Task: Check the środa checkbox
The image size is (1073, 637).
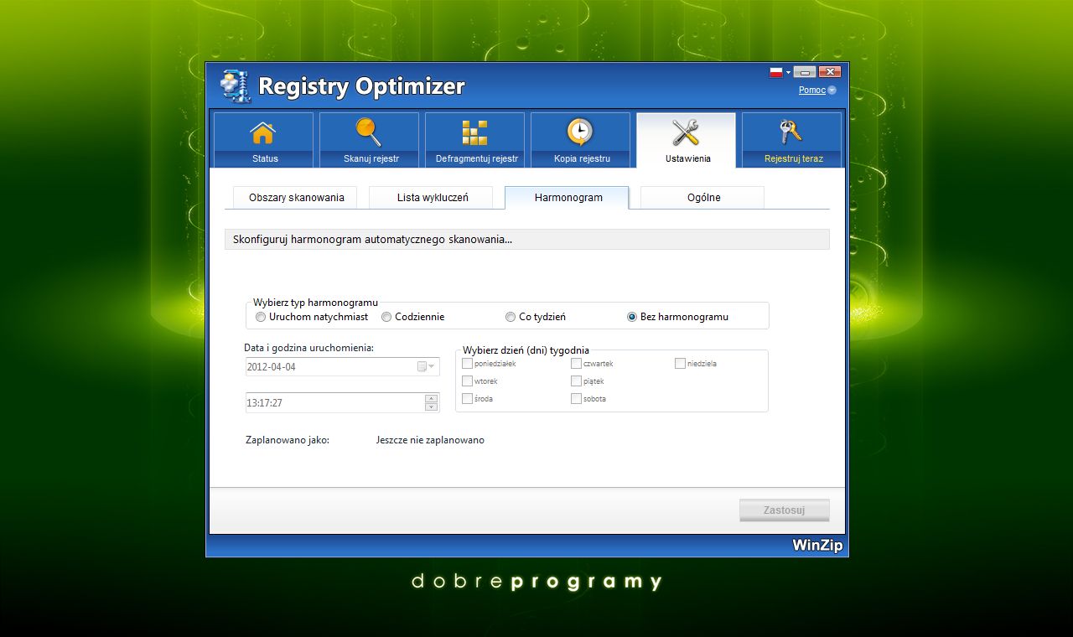Action: point(467,398)
